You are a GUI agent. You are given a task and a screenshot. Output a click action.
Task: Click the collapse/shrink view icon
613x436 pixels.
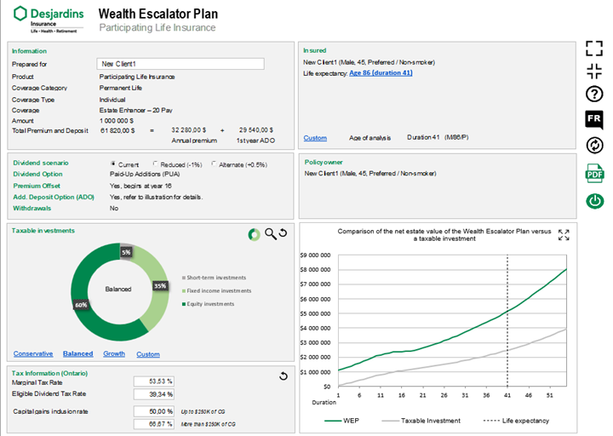point(594,72)
